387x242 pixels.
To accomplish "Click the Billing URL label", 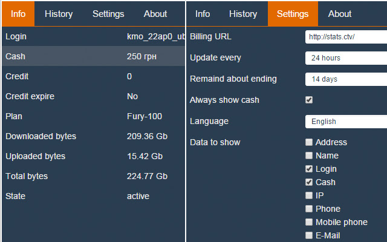I will 210,36.
